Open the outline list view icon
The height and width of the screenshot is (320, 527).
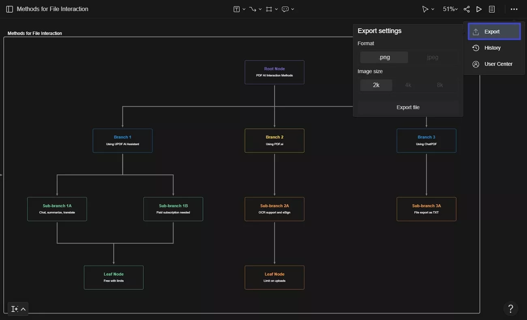tap(491, 8)
